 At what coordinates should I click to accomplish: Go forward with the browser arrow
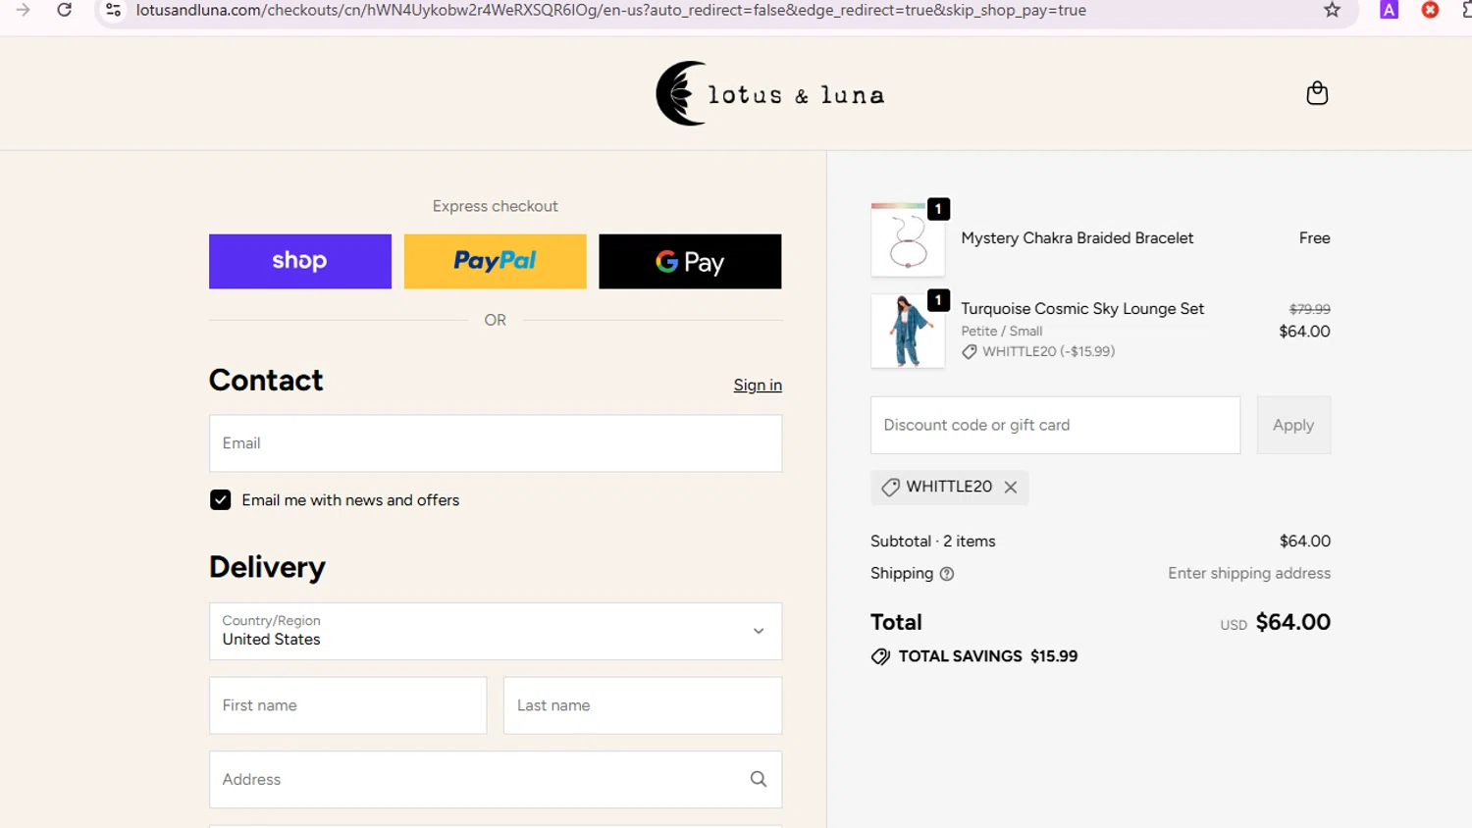tap(23, 10)
